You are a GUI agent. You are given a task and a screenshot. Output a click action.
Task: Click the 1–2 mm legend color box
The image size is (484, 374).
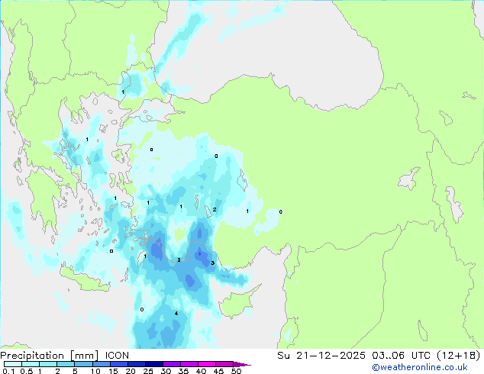(48, 364)
